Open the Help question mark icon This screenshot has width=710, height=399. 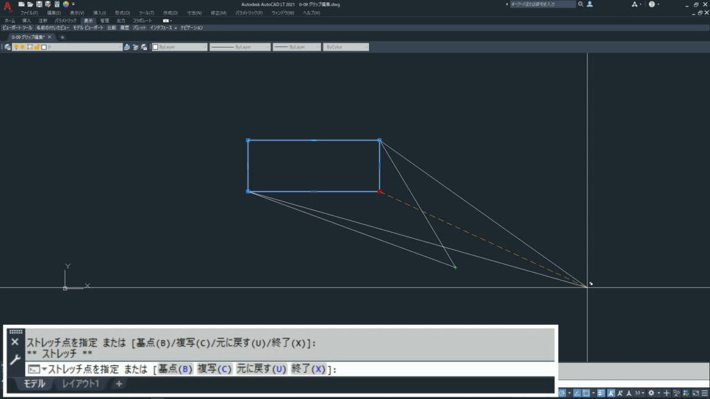[652, 4]
